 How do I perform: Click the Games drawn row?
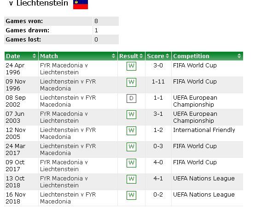click(61, 30)
